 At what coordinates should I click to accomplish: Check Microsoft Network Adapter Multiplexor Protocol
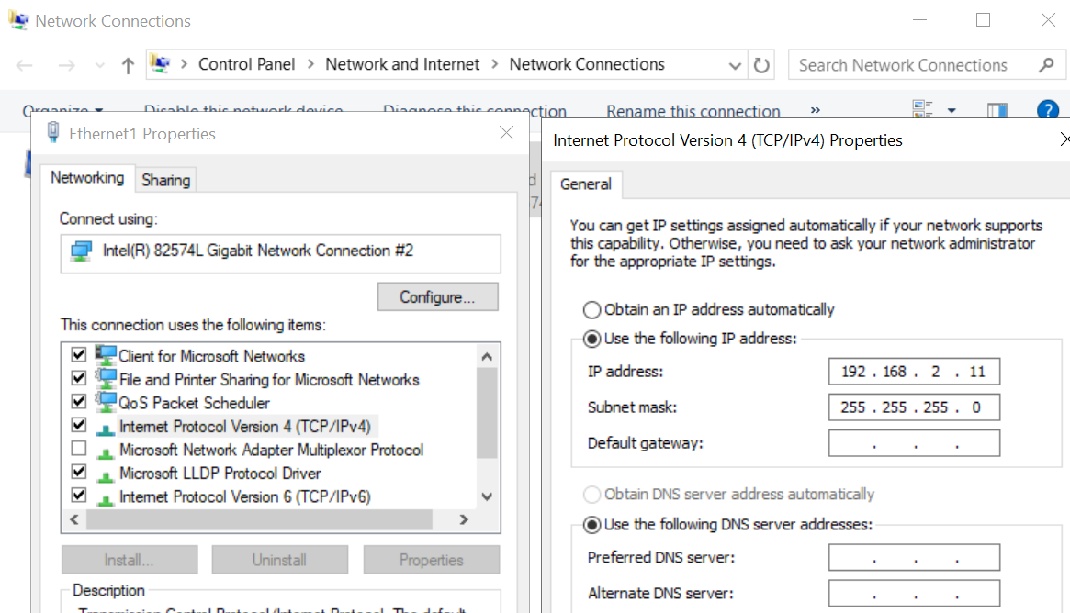point(78,448)
